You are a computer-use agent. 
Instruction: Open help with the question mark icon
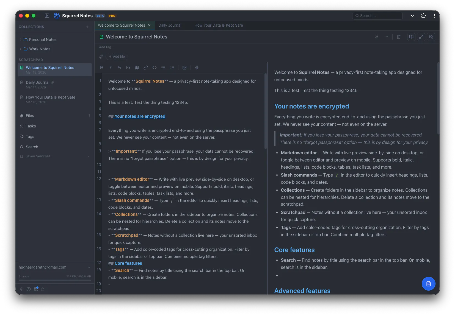(x=29, y=289)
